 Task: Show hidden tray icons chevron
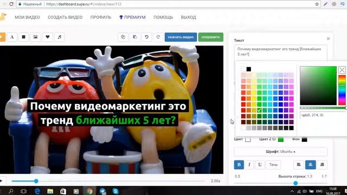(292, 191)
